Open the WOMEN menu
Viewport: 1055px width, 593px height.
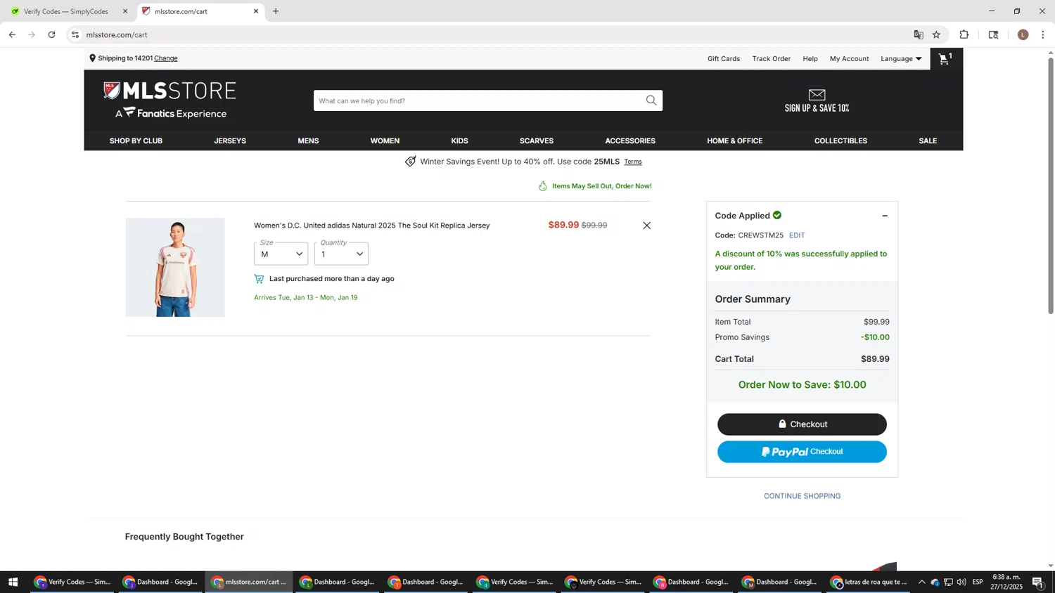(385, 141)
